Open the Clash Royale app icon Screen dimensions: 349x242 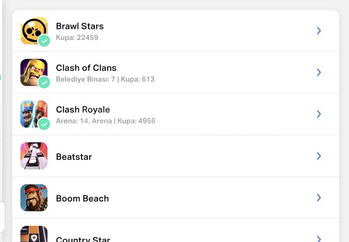(x=34, y=114)
